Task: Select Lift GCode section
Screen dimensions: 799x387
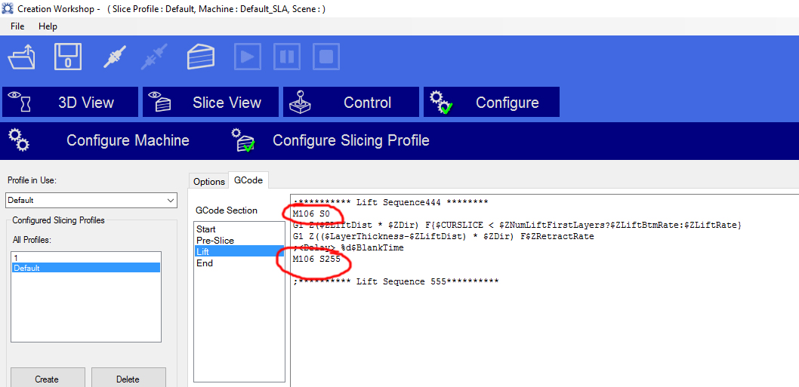Action: point(239,251)
